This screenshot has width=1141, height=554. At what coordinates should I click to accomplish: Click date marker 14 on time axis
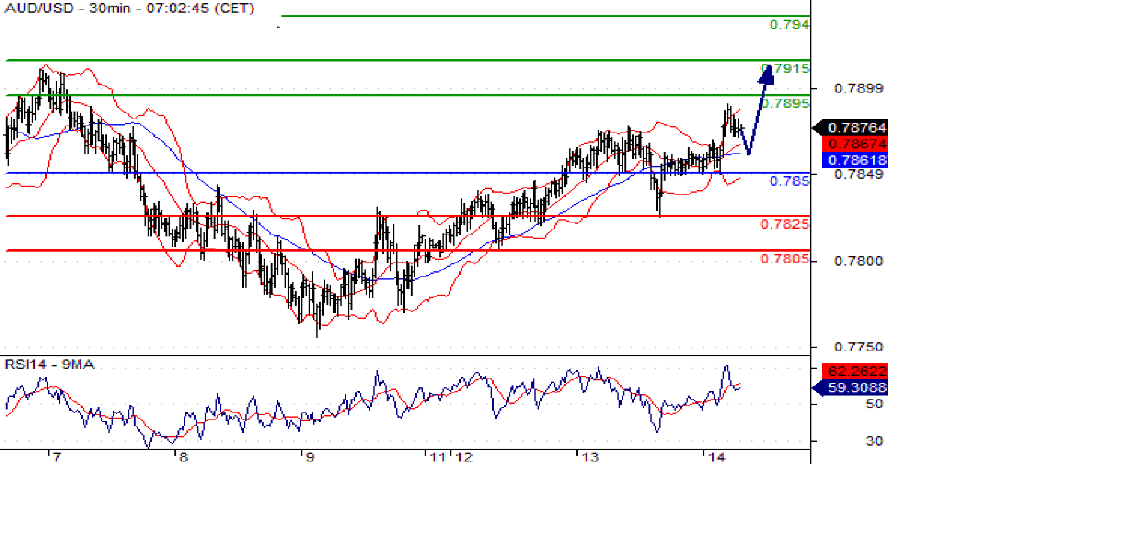716,457
